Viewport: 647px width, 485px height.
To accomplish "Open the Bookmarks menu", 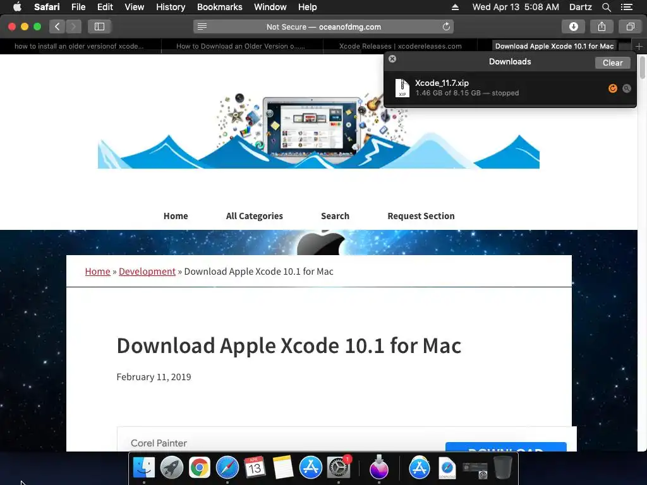I will coord(219,7).
